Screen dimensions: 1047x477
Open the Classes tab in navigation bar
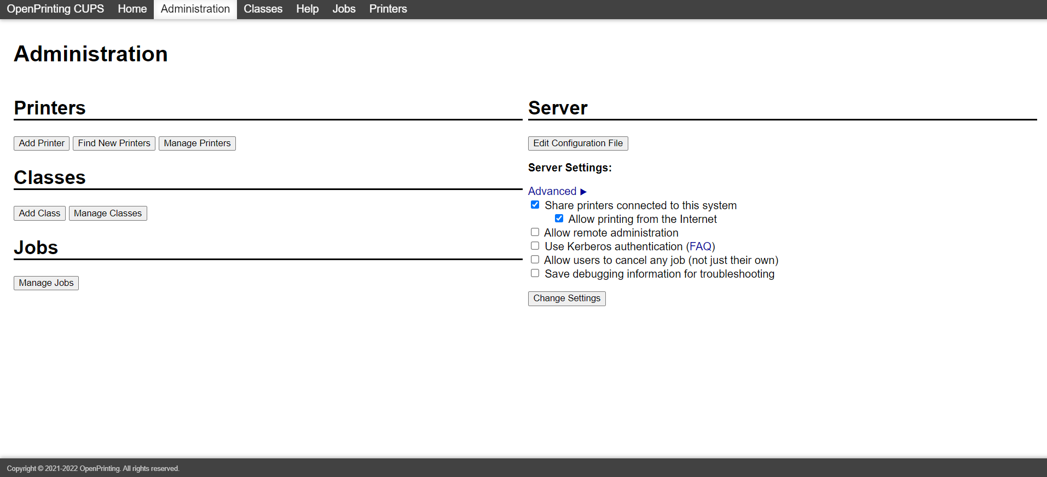coord(263,9)
